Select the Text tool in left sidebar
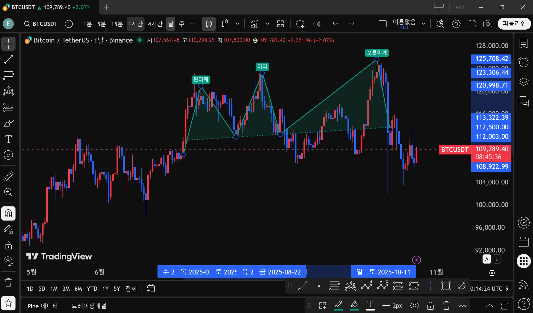 pos(8,139)
